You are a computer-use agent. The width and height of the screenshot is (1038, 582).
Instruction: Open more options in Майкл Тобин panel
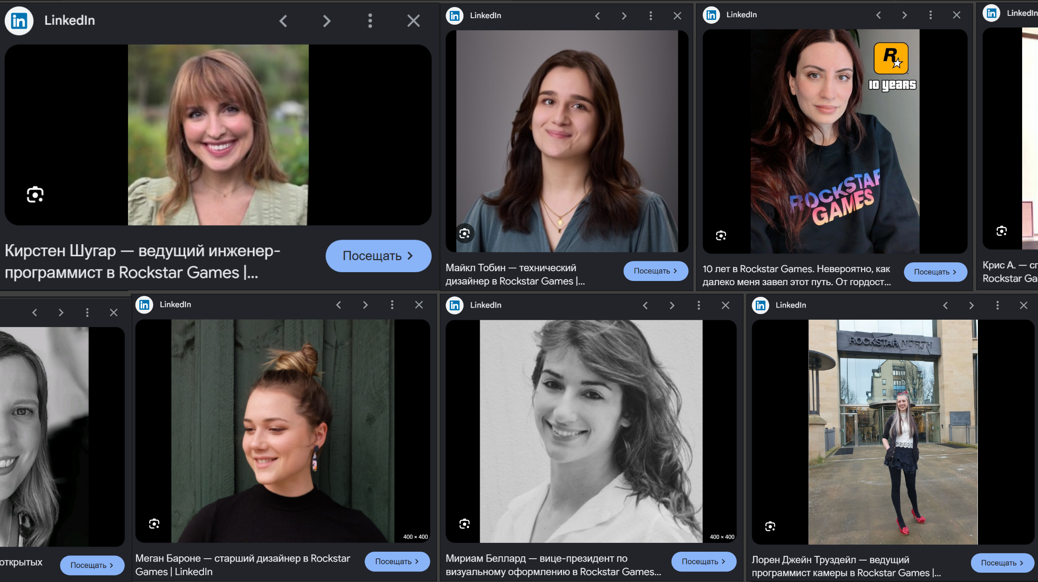[x=651, y=16]
